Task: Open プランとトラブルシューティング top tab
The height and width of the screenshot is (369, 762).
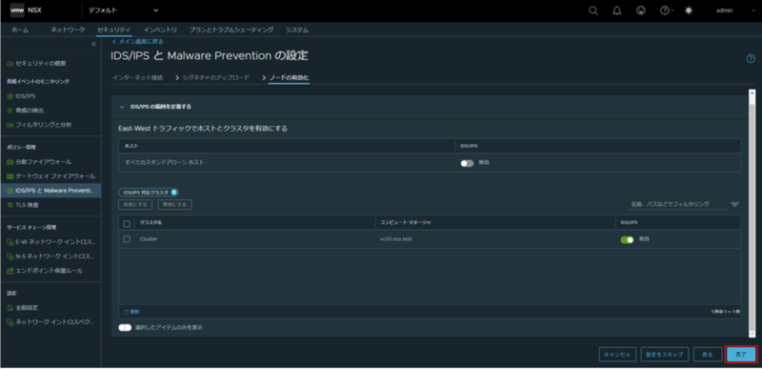Action: (231, 30)
